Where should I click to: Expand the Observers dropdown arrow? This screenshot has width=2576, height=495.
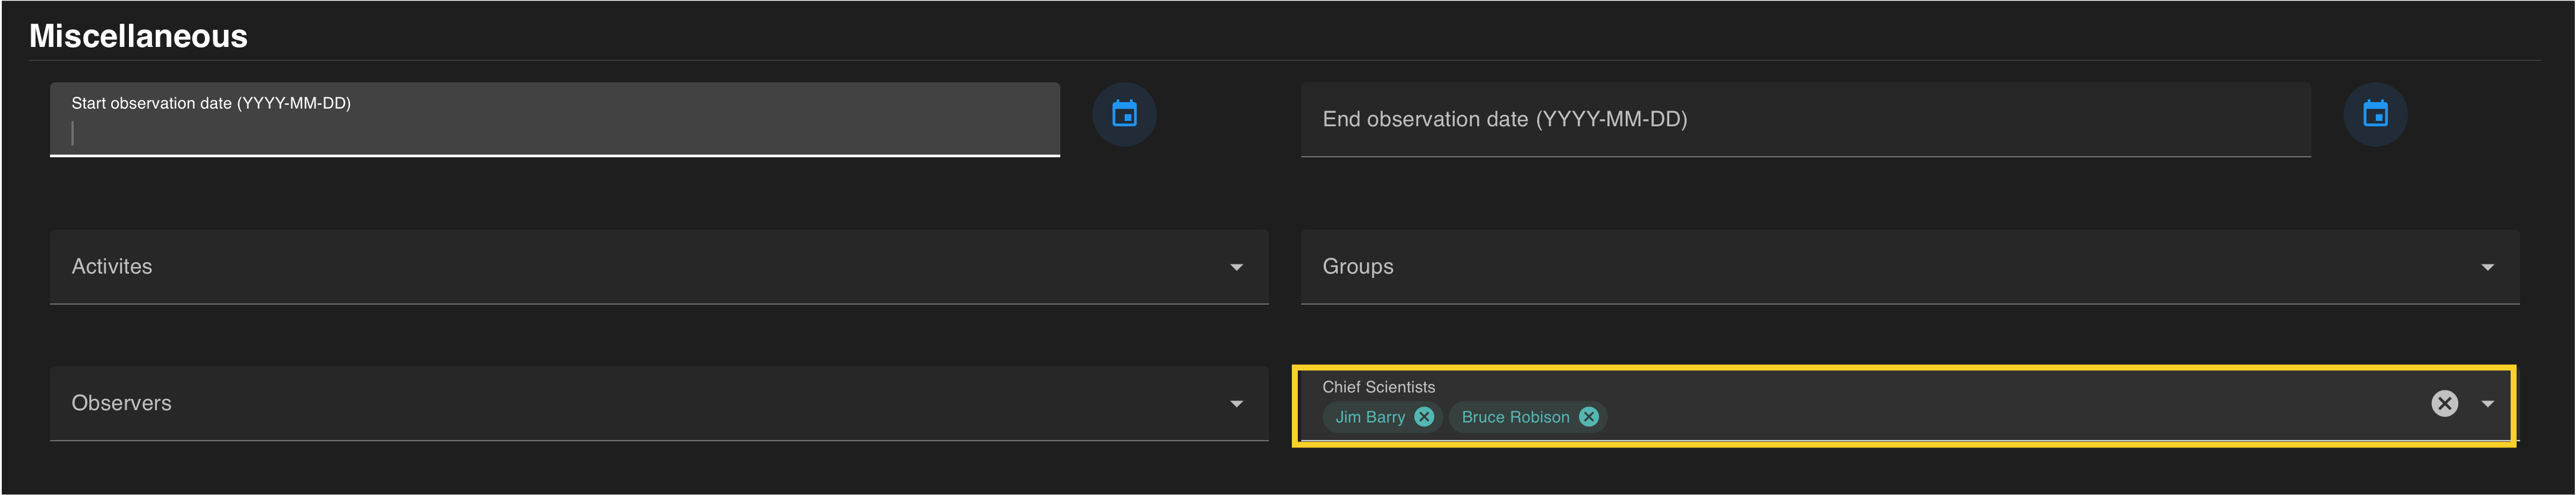(1236, 404)
